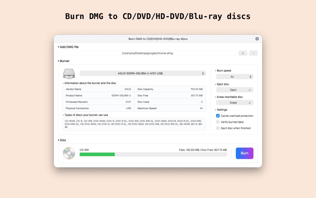316x198 pixels.
Task: Enable Verify burned data checkbox
Action: (x=218, y=122)
